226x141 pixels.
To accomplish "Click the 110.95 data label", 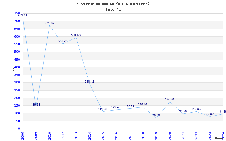I will point(196,109).
